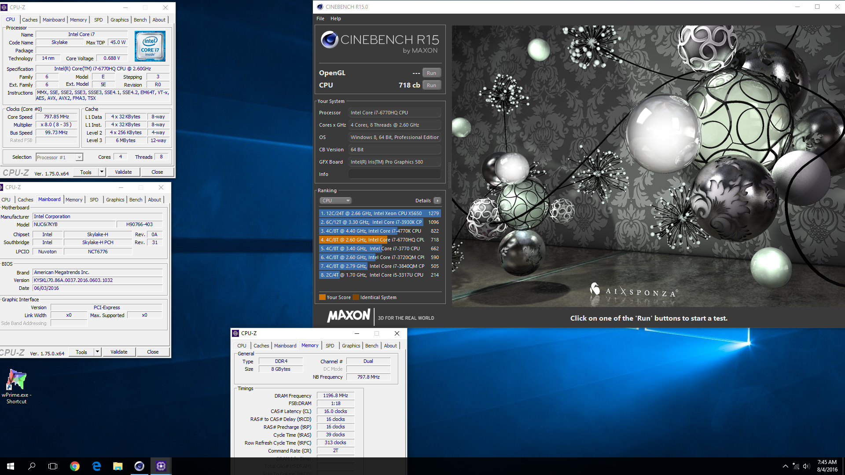Run the CPU benchmark
The image size is (845, 475).
tap(431, 85)
